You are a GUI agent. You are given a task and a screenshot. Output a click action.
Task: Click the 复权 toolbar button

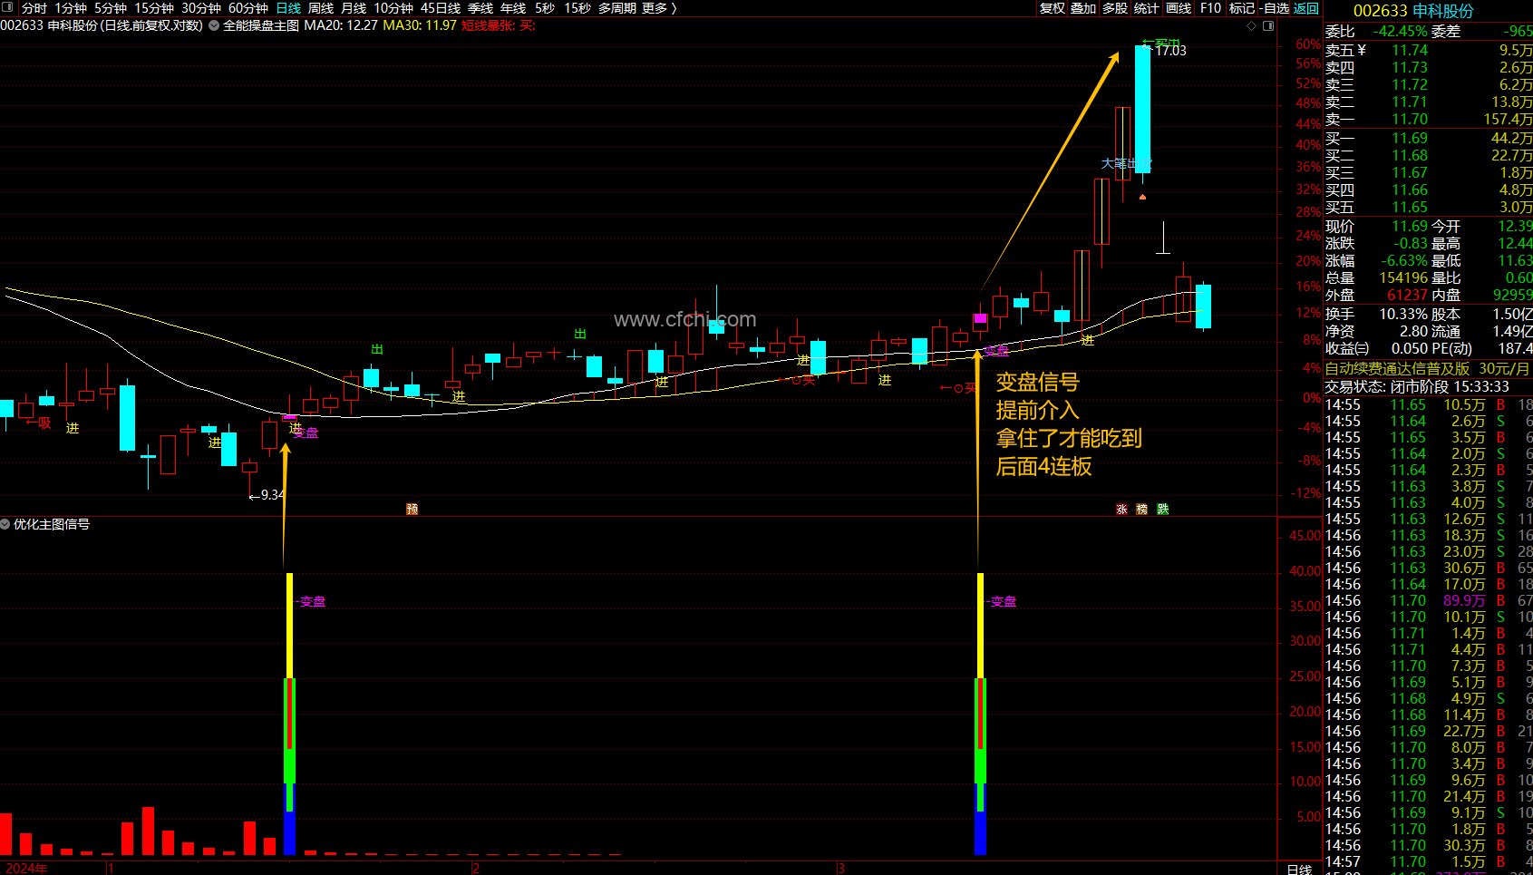1052,8
